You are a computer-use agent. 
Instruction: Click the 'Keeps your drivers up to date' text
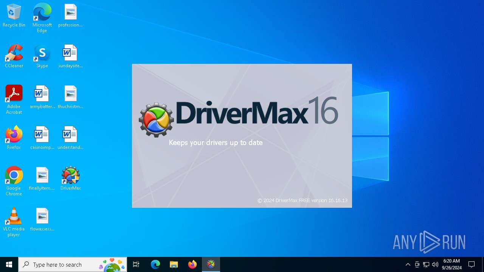[216, 142]
